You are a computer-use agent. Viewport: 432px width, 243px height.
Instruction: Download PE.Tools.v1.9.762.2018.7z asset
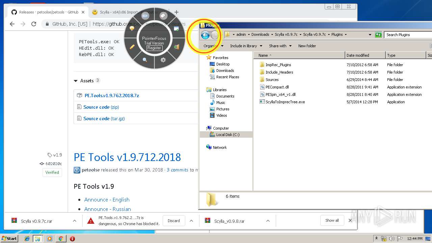[x=112, y=96]
